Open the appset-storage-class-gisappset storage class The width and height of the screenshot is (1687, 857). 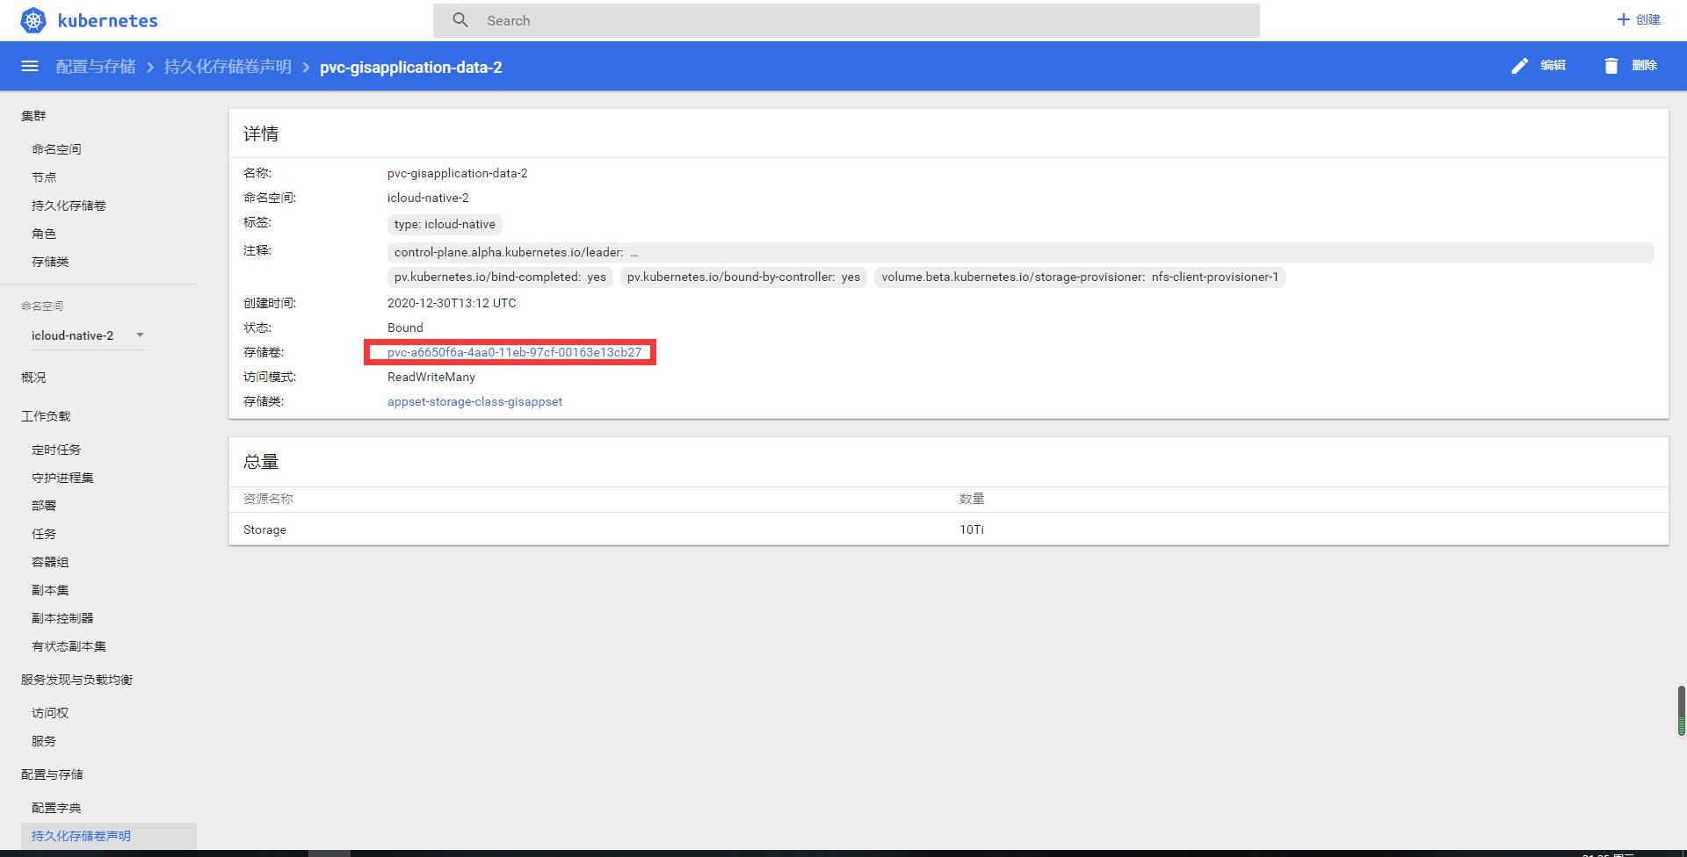(x=474, y=401)
